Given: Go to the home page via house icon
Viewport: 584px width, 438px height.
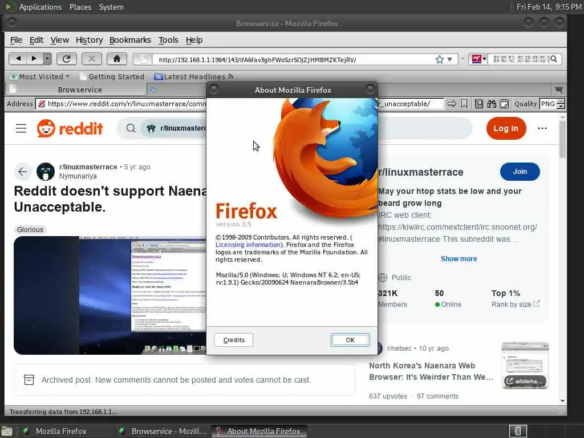Looking at the screenshot, I should (116, 59).
